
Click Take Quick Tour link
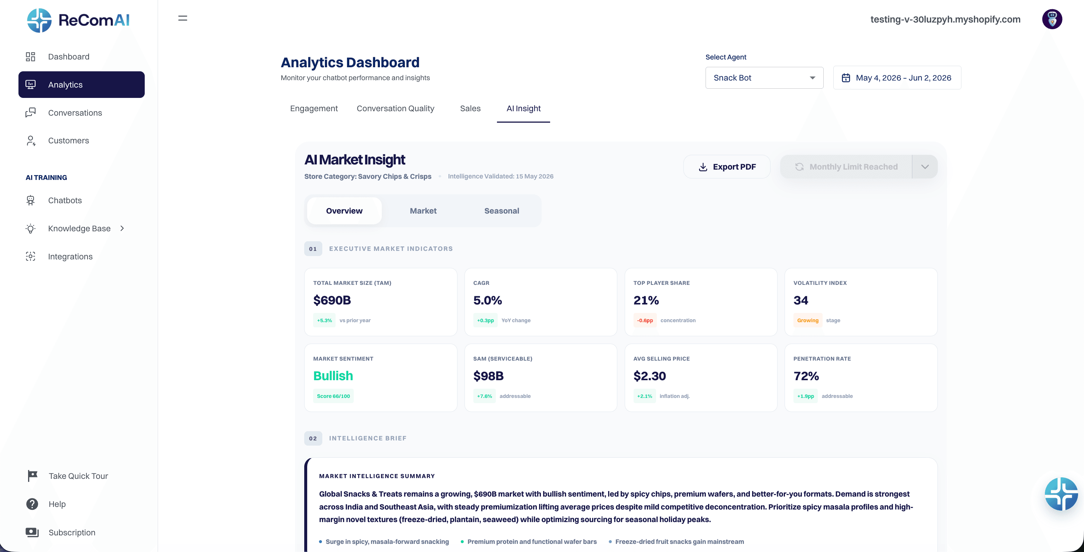tap(78, 476)
